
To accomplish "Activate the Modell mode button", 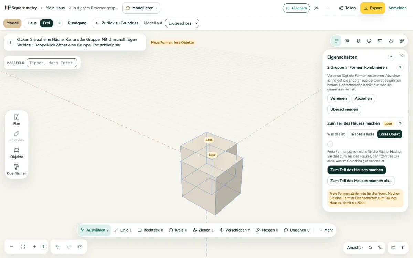I will point(12,23).
